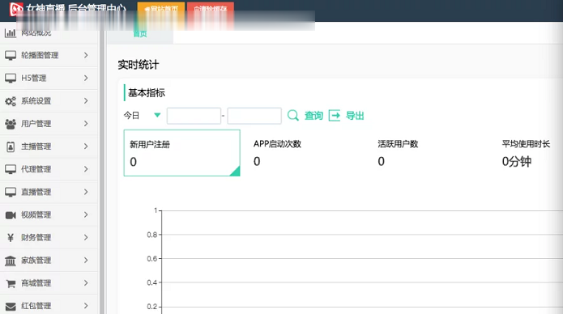Click the 0.8 chart axis label
The height and width of the screenshot is (314, 563).
(x=151, y=235)
